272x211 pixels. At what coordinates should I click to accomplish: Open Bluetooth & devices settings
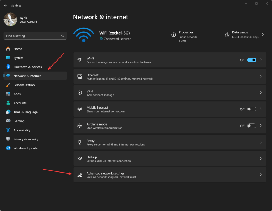pos(28,67)
